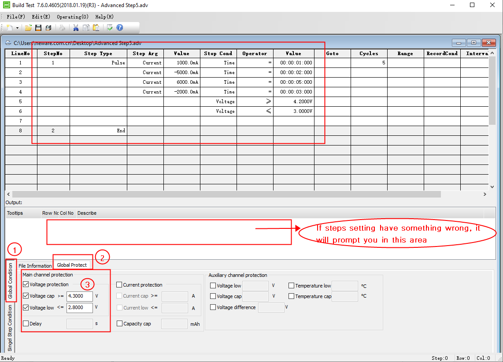Enable the Temperature cap checkbox
Screen dimensions: 503x362
coord(291,296)
